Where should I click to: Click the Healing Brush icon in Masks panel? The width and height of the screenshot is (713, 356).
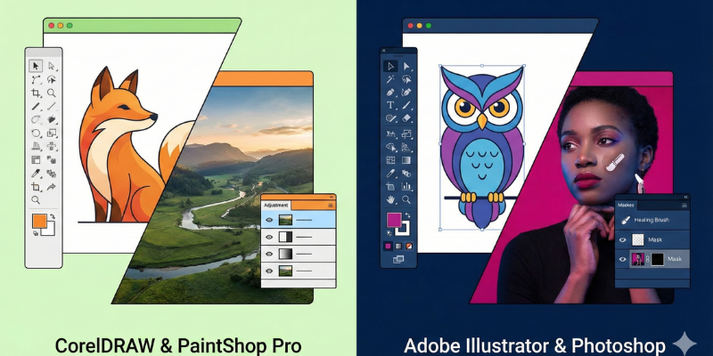pyautogui.click(x=626, y=220)
